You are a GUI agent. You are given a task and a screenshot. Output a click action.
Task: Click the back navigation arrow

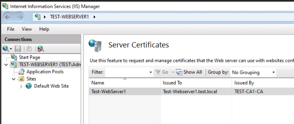(8, 17)
